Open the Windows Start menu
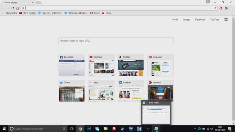The height and width of the screenshot is (132, 235). [4, 129]
